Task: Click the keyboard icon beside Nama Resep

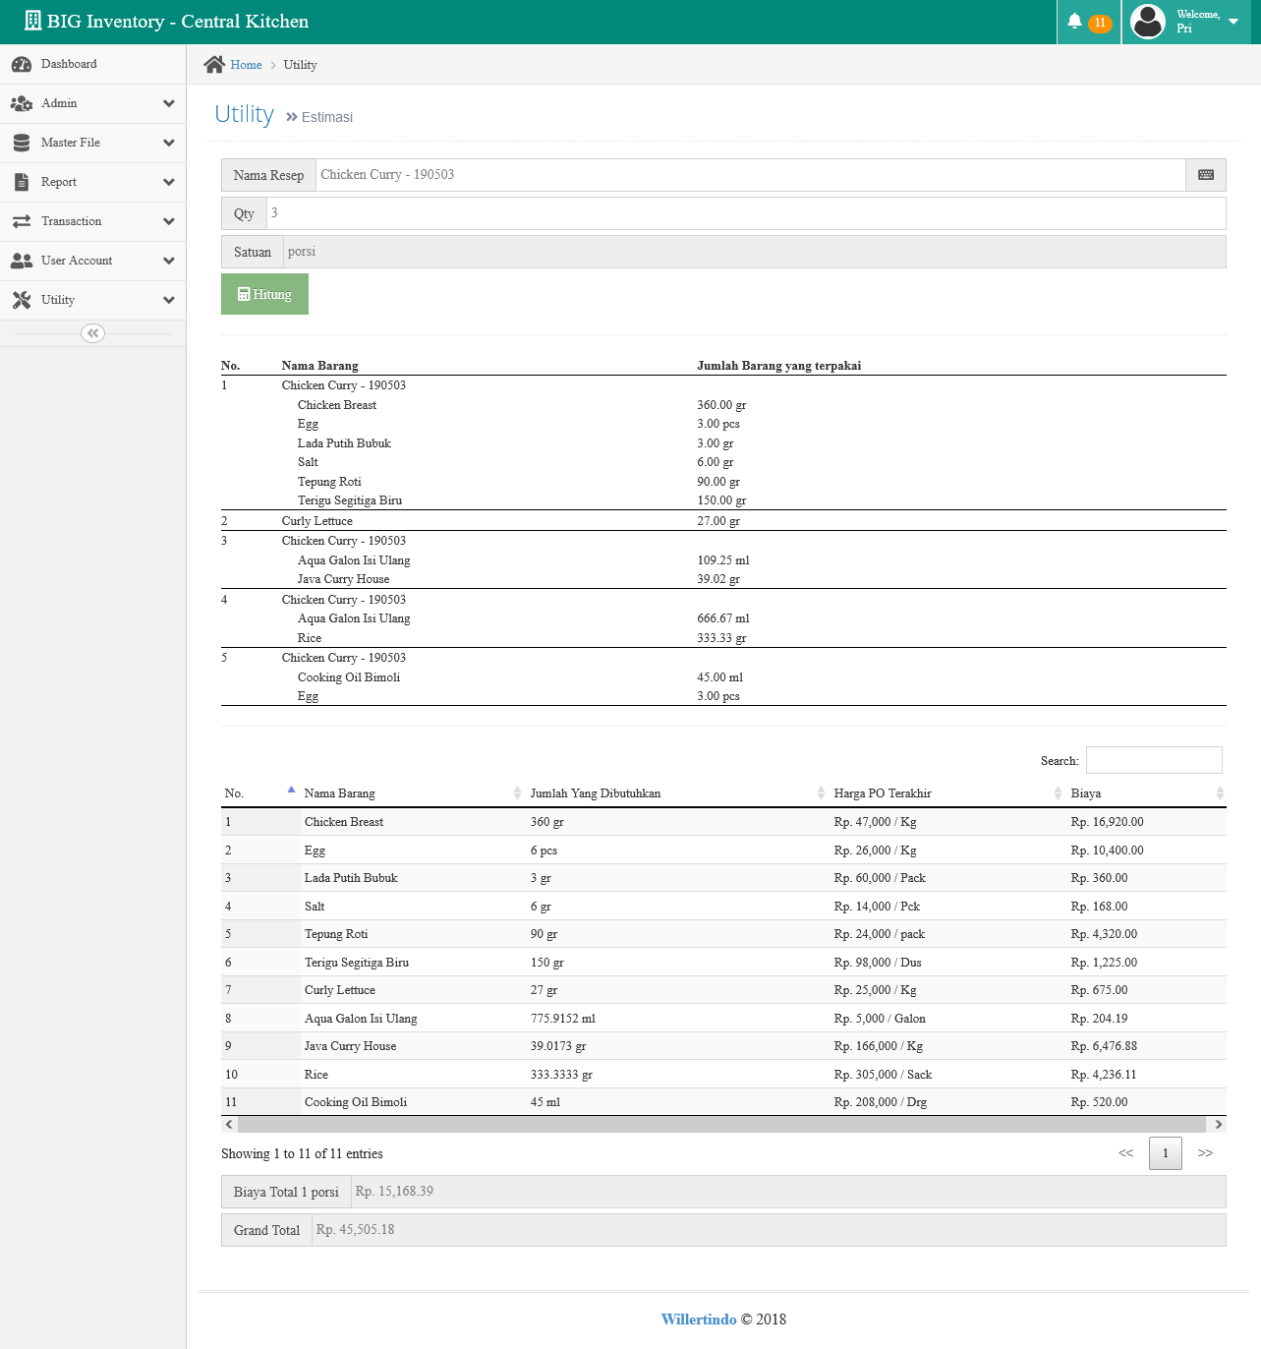Action: coord(1206,175)
